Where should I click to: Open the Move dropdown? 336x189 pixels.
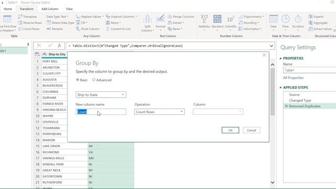coord(113,23)
